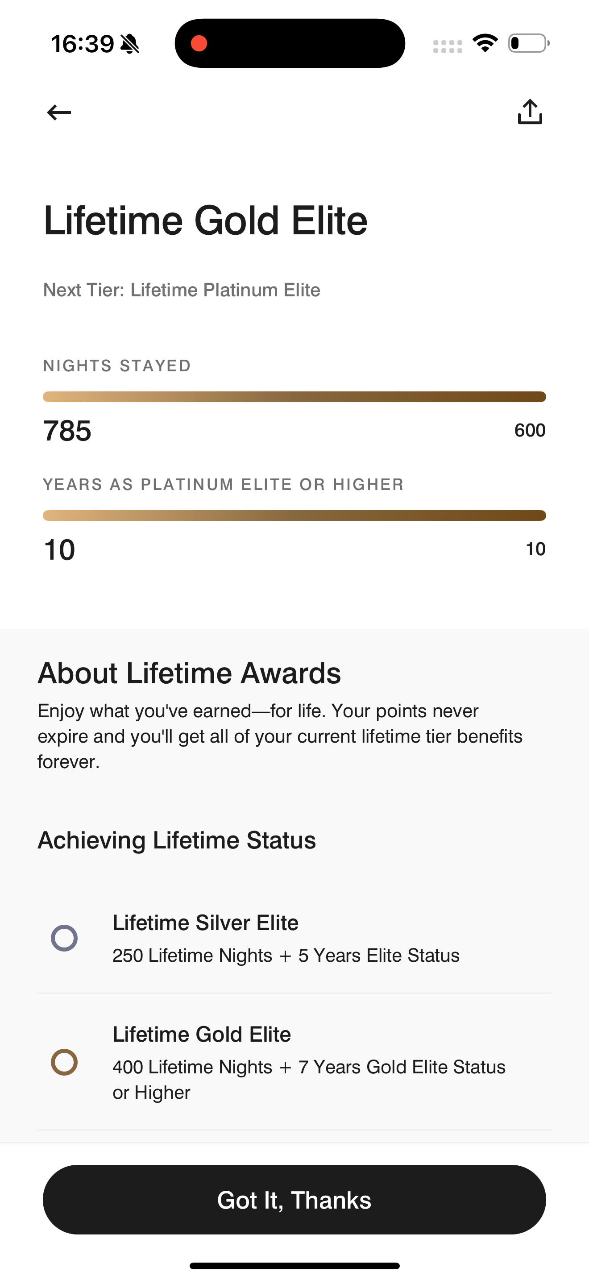Tap the red recording indicator dot
Image resolution: width=589 pixels, height=1280 pixels.
tap(199, 43)
